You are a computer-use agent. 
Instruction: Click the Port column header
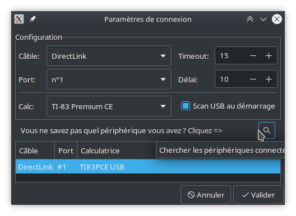coord(66,151)
